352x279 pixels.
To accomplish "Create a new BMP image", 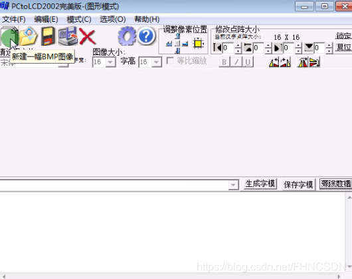I will coord(9,36).
